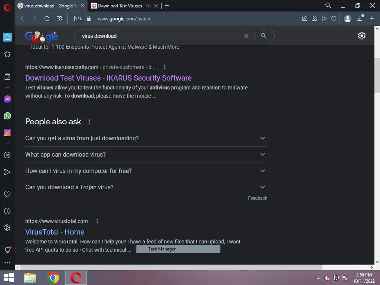Click the horizontal scrollbar thumb
The image size is (380, 285).
point(171,267)
